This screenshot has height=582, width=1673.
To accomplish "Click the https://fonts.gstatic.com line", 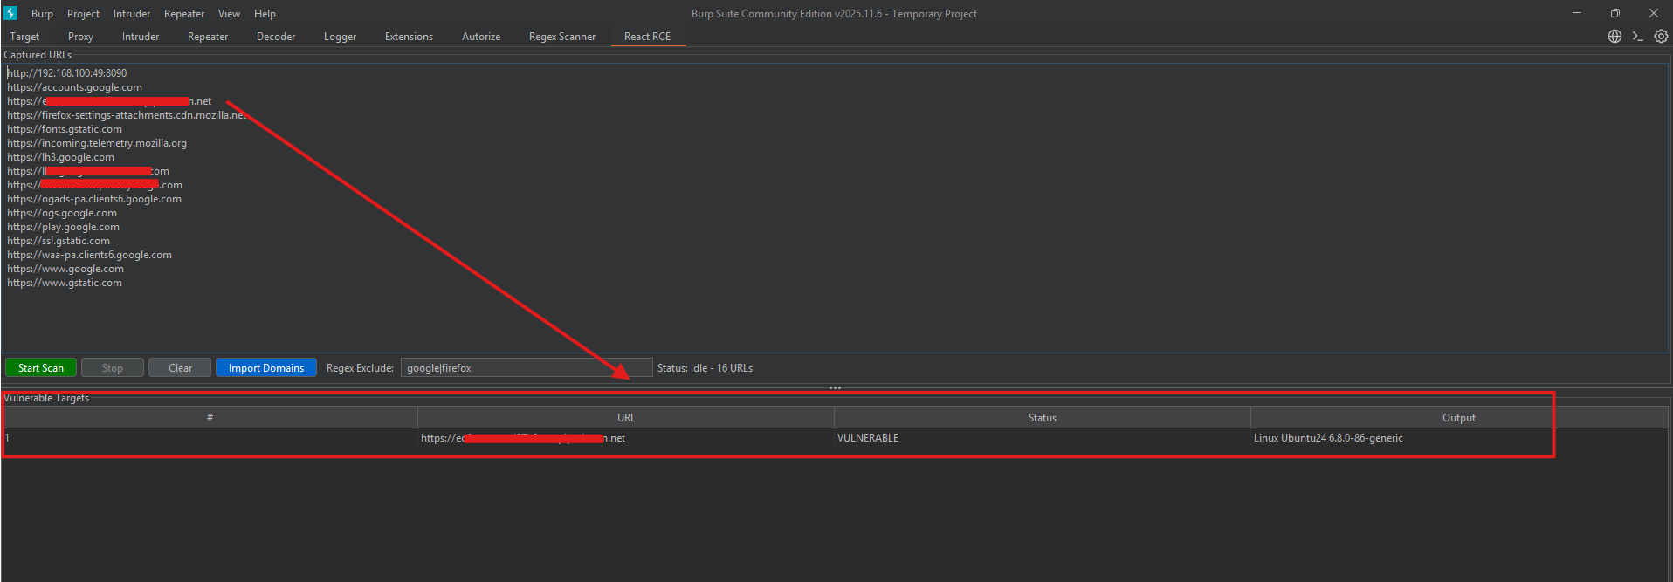I will [65, 129].
